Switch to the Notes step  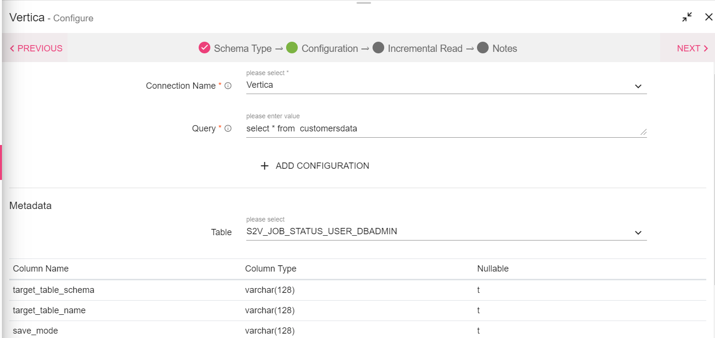(505, 48)
